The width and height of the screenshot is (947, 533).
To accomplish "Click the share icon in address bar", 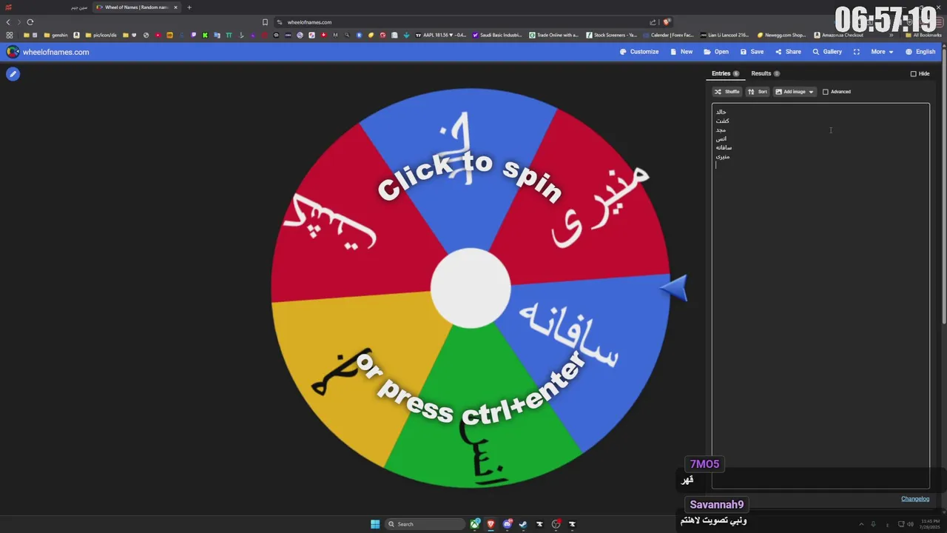I will (653, 22).
